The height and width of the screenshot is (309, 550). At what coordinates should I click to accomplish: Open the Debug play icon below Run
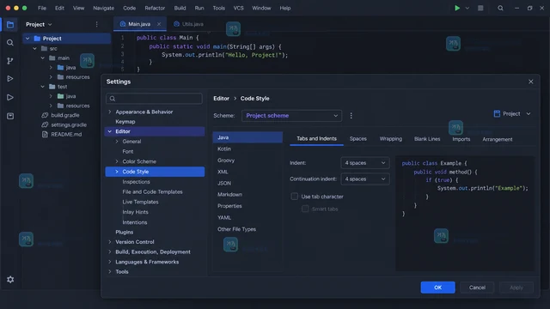[x=10, y=97]
